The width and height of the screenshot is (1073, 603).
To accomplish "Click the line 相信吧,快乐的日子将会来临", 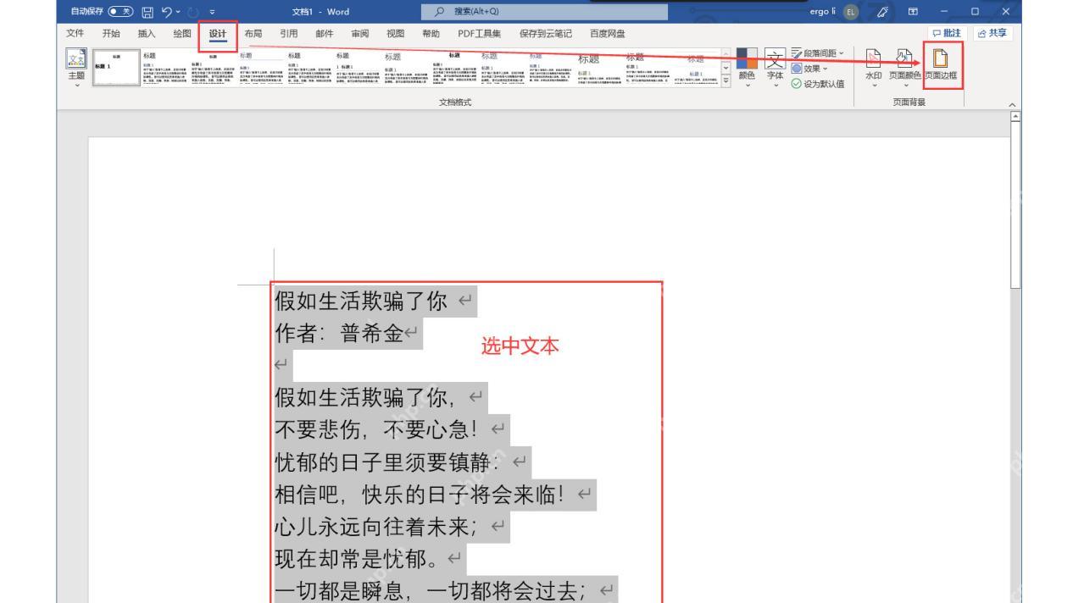I will [422, 495].
